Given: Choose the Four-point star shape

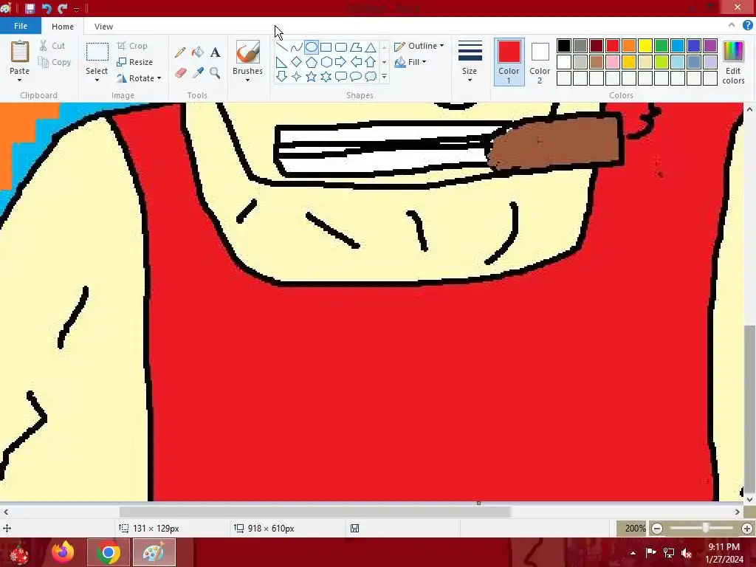Looking at the screenshot, I should [x=297, y=76].
